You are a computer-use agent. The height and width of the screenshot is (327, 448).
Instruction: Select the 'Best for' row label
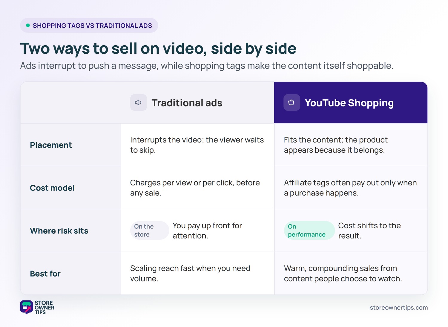[x=45, y=274]
